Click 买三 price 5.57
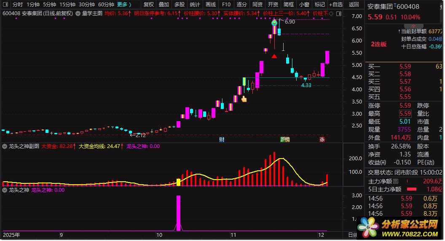Viewport: 445px width, 241px height. point(405,82)
